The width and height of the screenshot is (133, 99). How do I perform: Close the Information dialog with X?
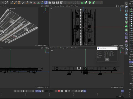pos(116,48)
